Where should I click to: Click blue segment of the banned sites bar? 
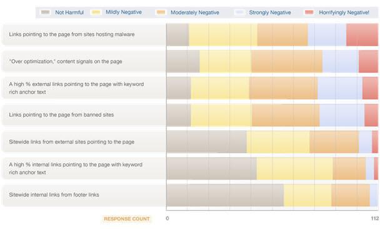click(342, 115)
